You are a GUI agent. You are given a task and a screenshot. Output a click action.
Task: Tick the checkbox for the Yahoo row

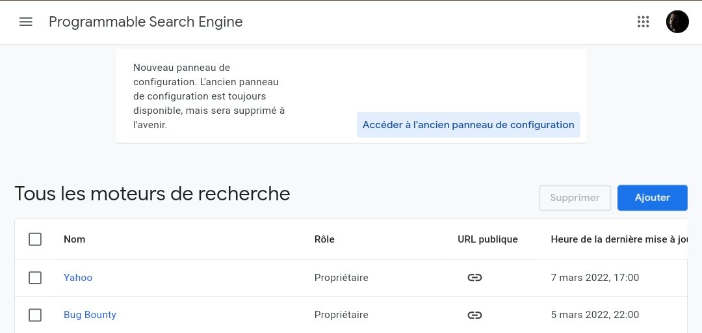35,278
